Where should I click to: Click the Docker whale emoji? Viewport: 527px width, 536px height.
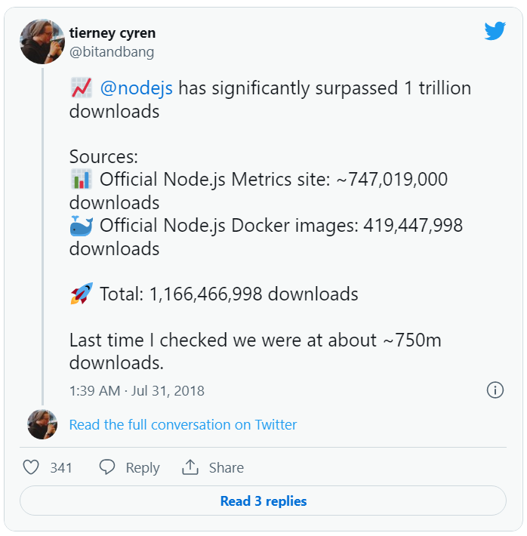tap(81, 225)
